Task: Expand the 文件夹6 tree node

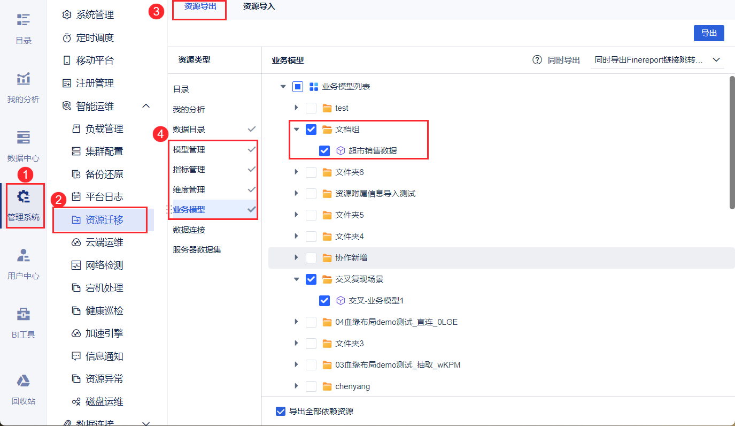Action: click(x=296, y=172)
